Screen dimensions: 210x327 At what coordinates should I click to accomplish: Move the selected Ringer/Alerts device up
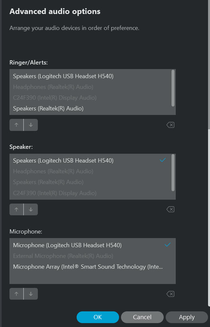[x=16, y=125]
